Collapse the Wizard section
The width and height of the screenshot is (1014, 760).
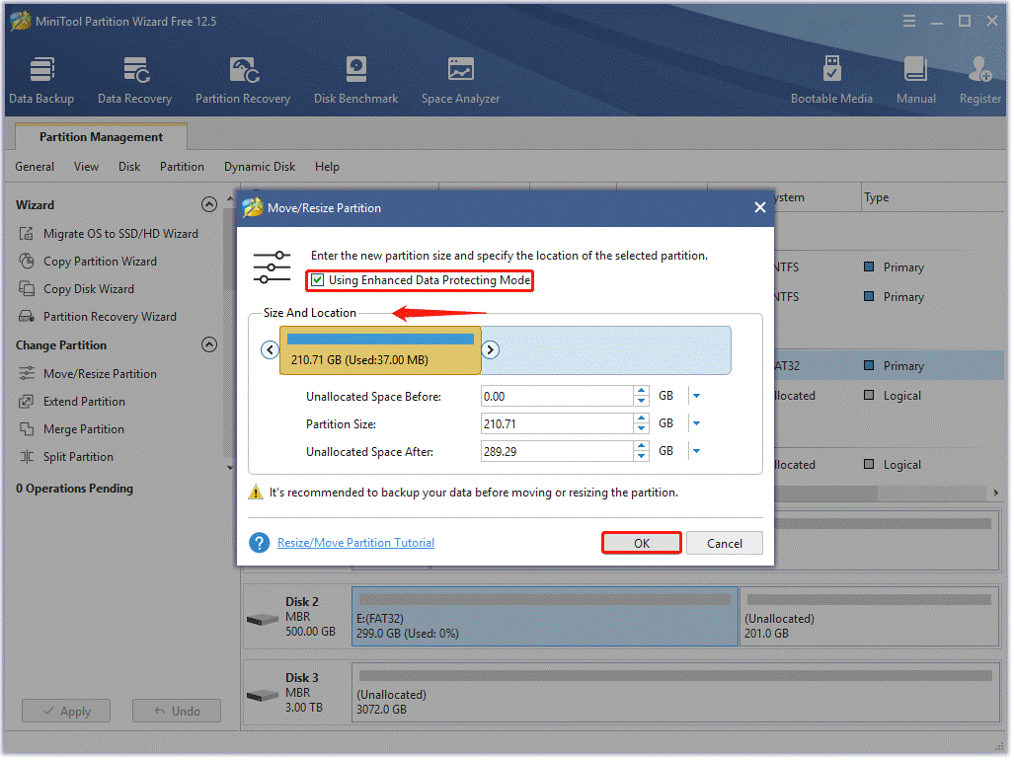point(209,205)
